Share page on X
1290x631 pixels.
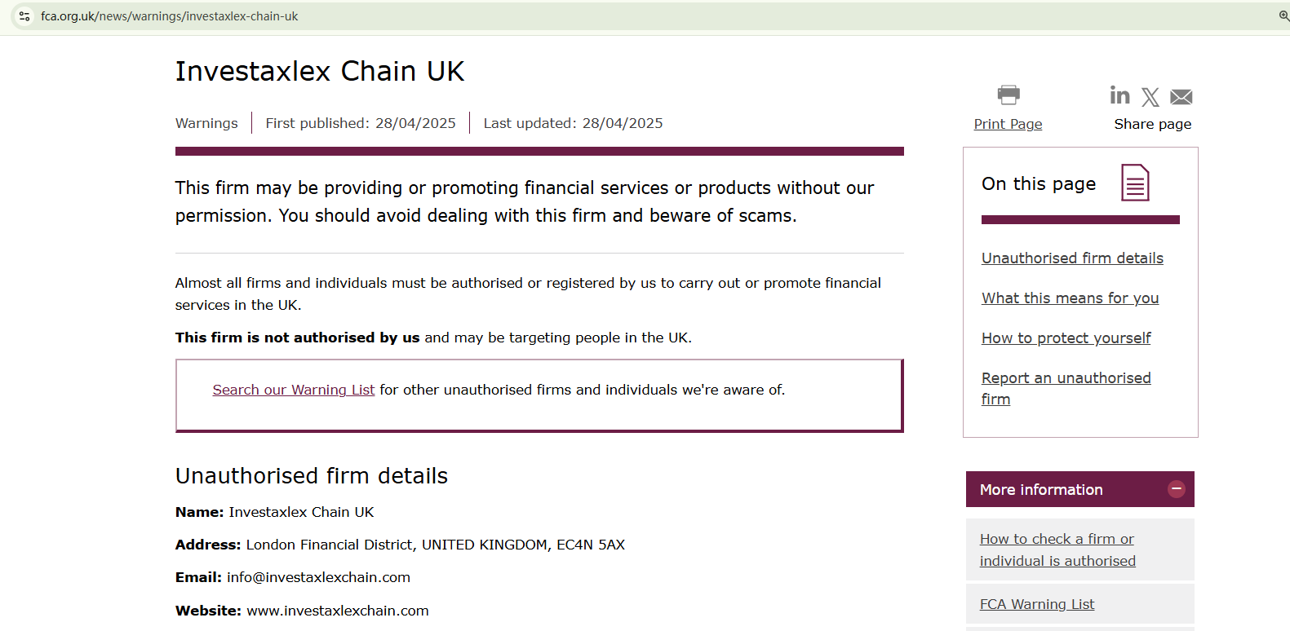point(1150,98)
